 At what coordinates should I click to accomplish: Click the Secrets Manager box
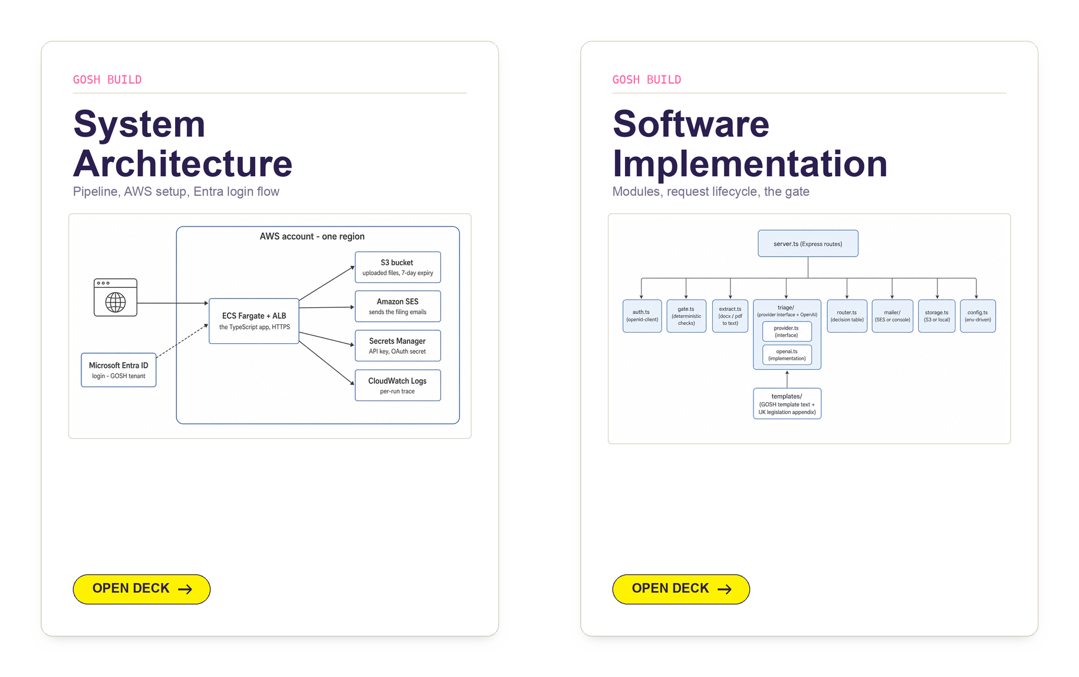pyautogui.click(x=398, y=346)
